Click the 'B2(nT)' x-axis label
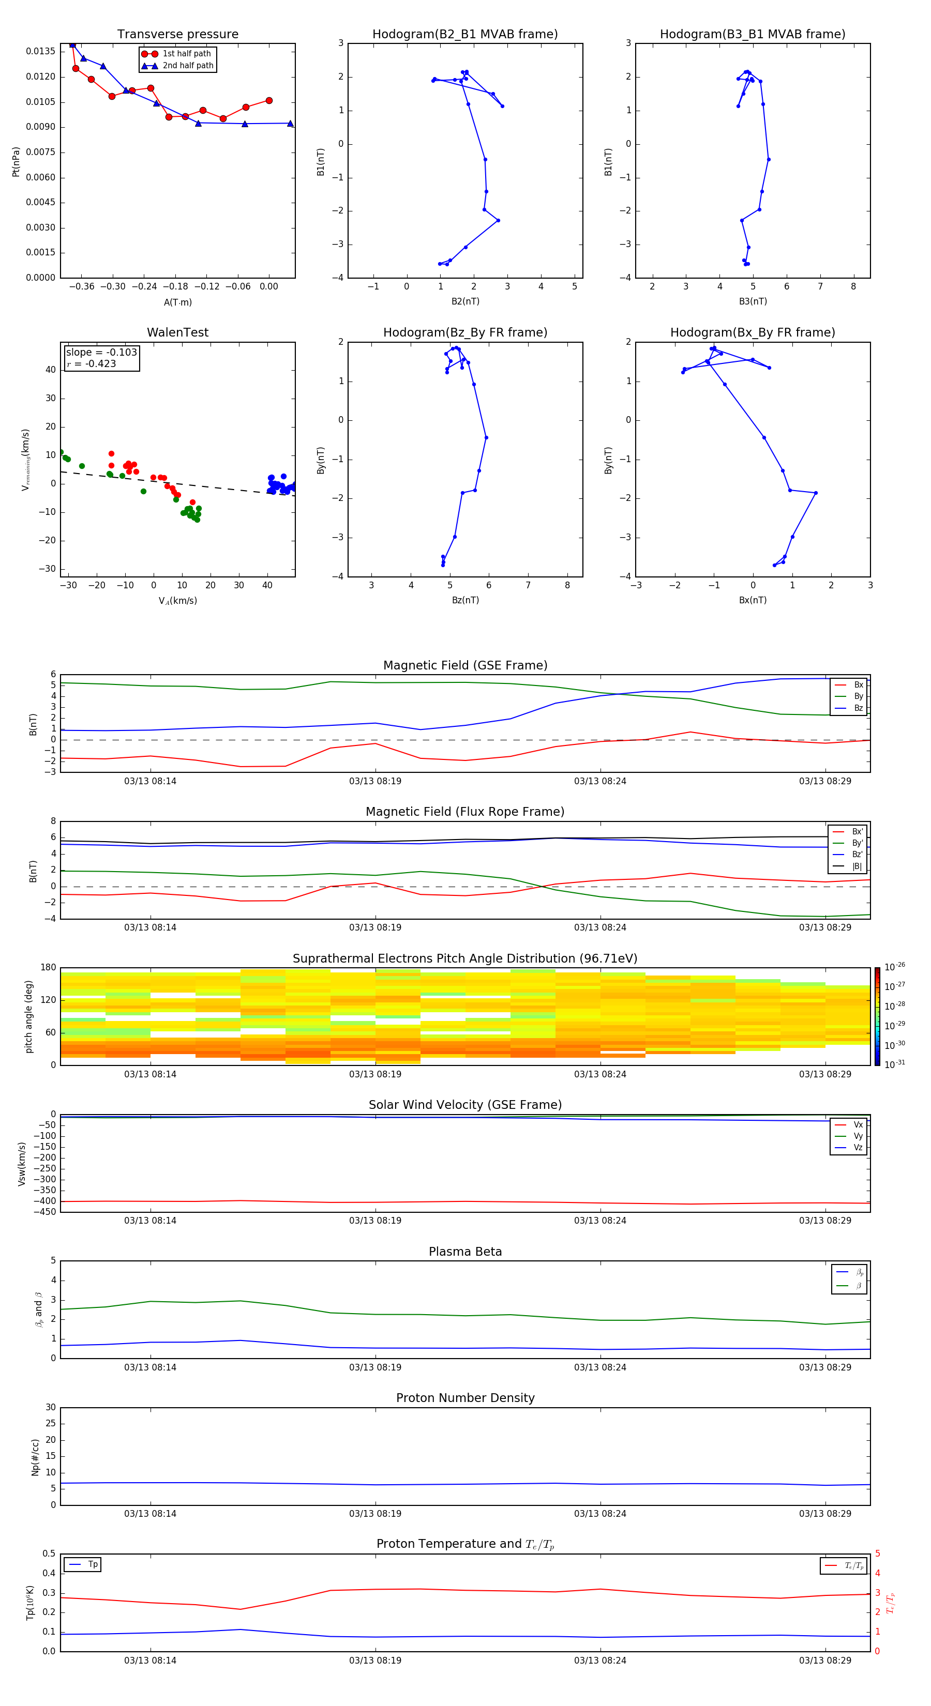This screenshot has height=1706, width=931. pos(465,301)
